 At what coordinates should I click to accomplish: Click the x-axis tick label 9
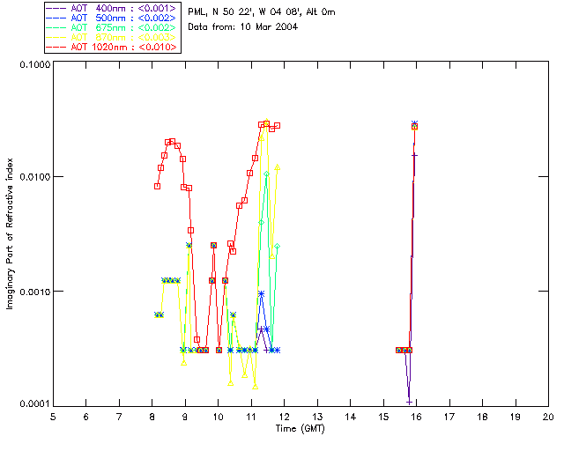(185, 417)
